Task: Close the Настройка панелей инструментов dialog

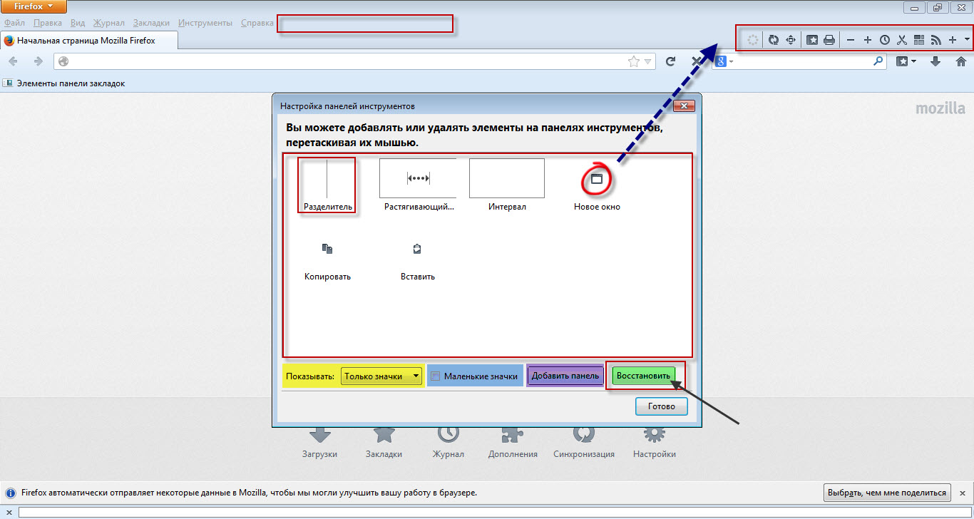Action: pos(684,106)
